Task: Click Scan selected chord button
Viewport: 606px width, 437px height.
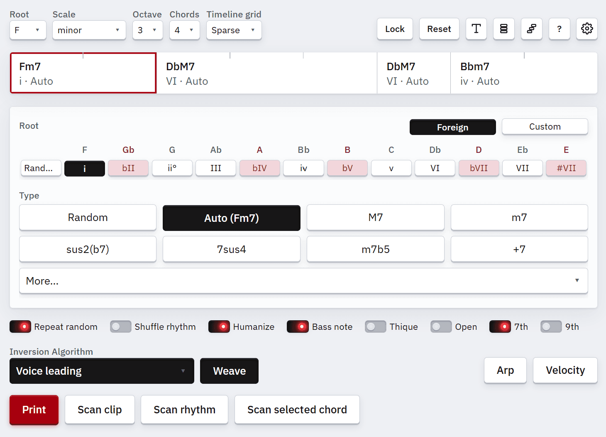Action: pos(297,410)
